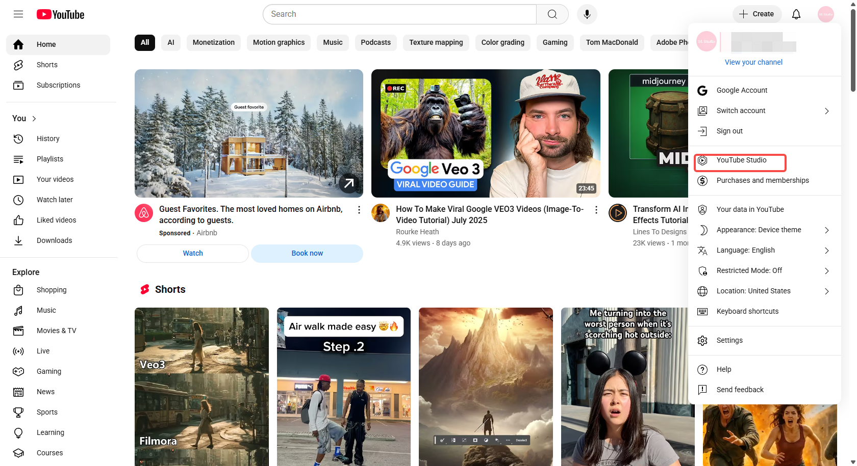Select the Monetization filter chip
The image size is (857, 466).
(x=214, y=42)
